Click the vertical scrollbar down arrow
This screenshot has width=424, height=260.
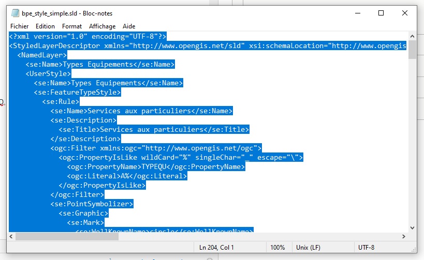pyautogui.click(x=412, y=228)
